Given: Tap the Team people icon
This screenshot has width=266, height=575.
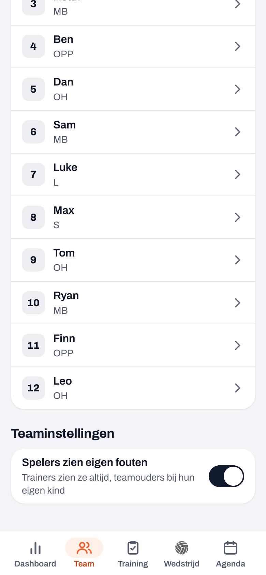Looking at the screenshot, I should [84, 548].
